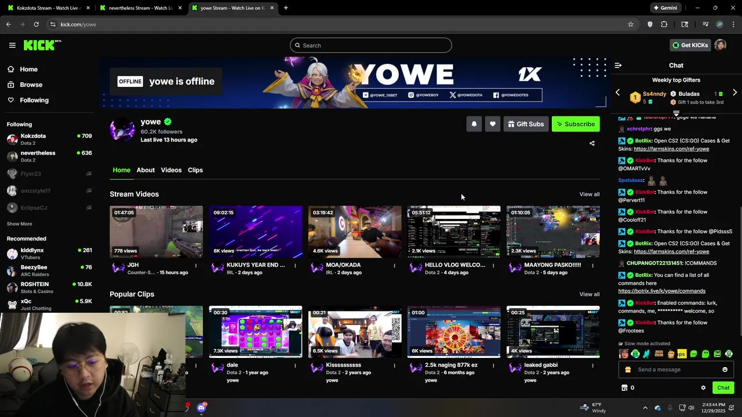This screenshot has height=417, width=742.
Task: Show next top gifters
Action: click(734, 93)
